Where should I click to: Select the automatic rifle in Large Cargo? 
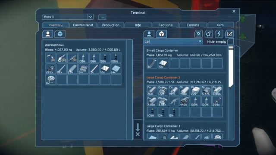174,101
